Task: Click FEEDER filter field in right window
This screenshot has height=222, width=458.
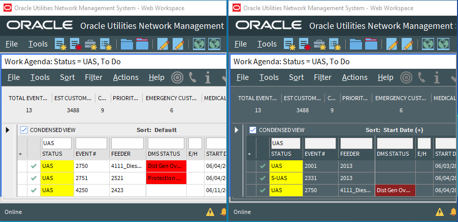Action: pyautogui.click(x=356, y=143)
